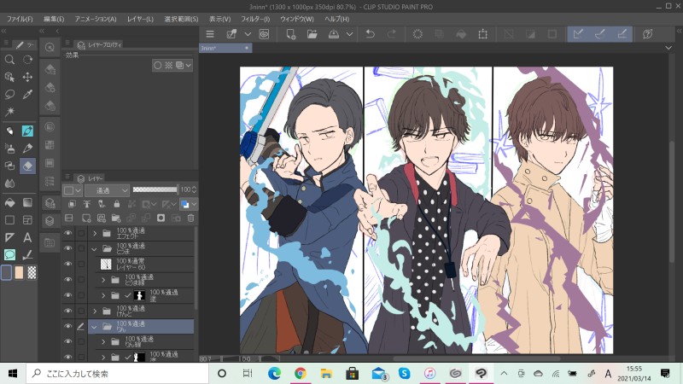Expand the けんと layer folder
683x384 pixels.
(x=95, y=311)
